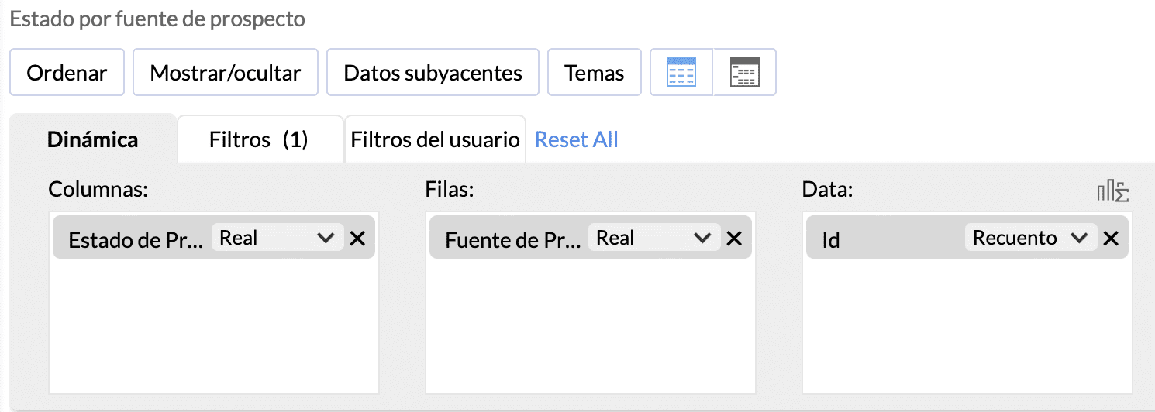Switch to the compact outline view icon
This screenshot has height=412, width=1155.
tap(745, 73)
